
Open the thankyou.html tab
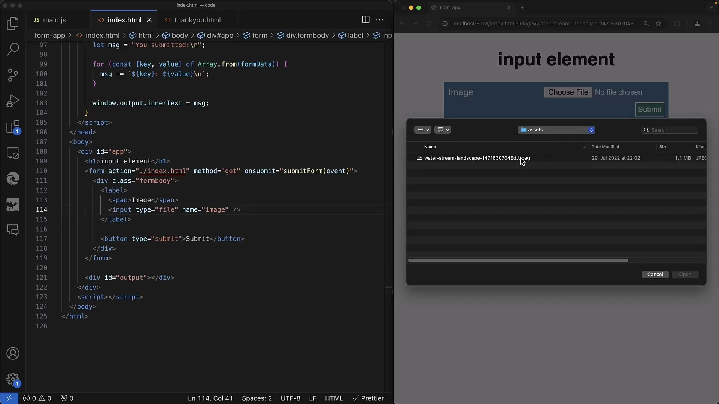coord(197,20)
